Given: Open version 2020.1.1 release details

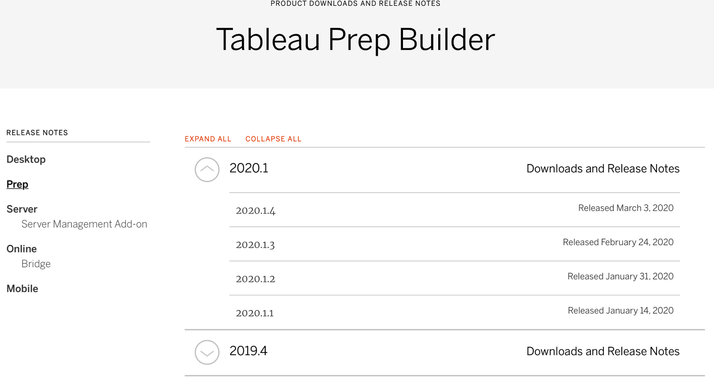Looking at the screenshot, I should [x=255, y=313].
